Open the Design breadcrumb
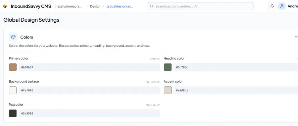This screenshot has height=126, width=298. (x=95, y=6)
